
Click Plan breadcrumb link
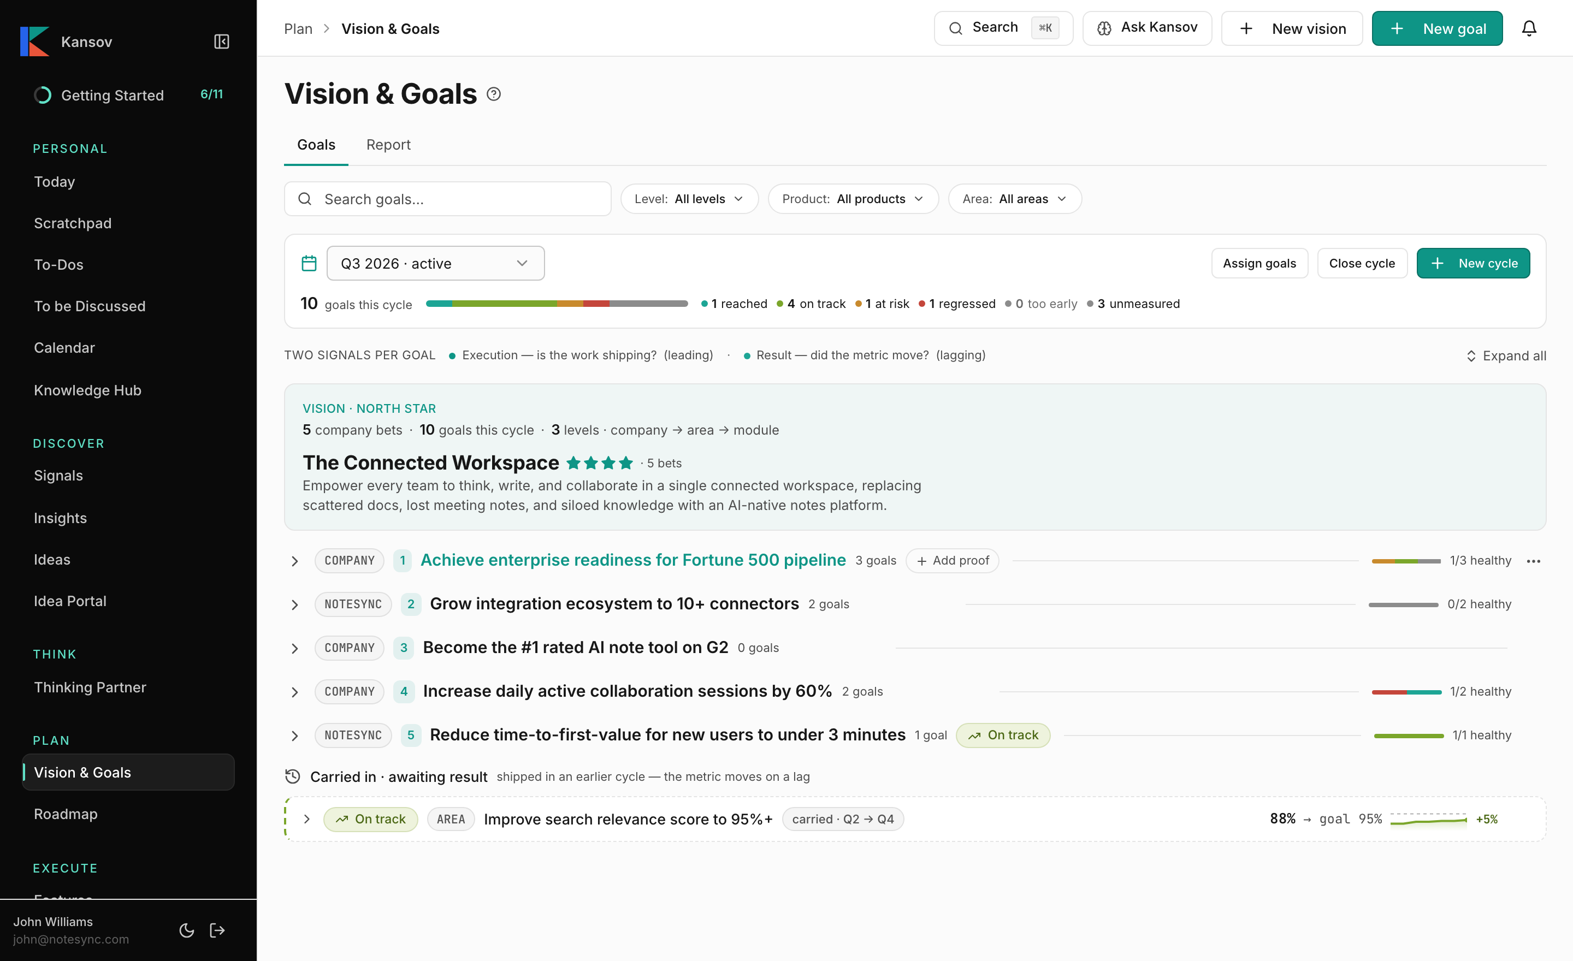(x=298, y=29)
